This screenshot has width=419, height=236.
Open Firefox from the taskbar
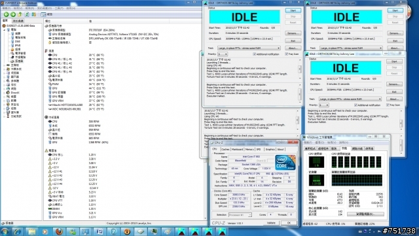tap(59, 231)
